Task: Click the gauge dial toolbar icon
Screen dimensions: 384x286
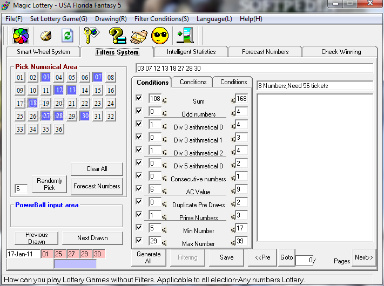Action: (x=46, y=36)
